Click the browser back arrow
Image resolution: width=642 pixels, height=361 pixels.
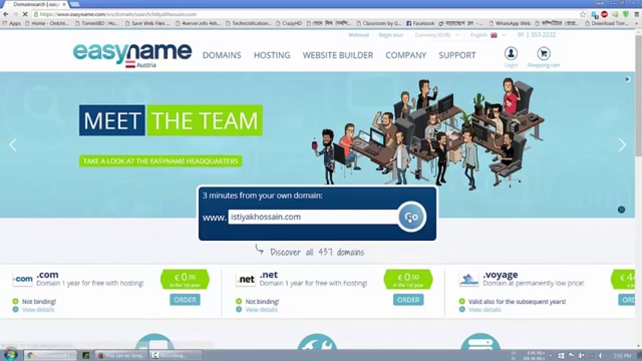click(6, 14)
